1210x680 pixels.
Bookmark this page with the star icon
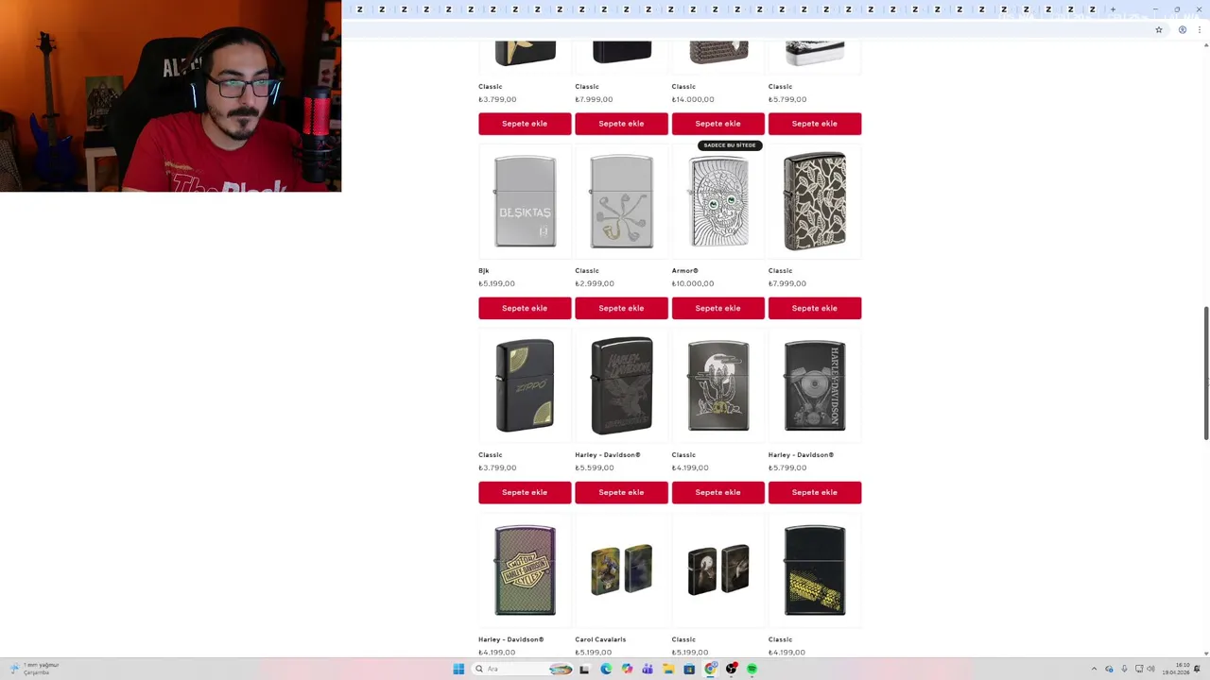point(1159,30)
